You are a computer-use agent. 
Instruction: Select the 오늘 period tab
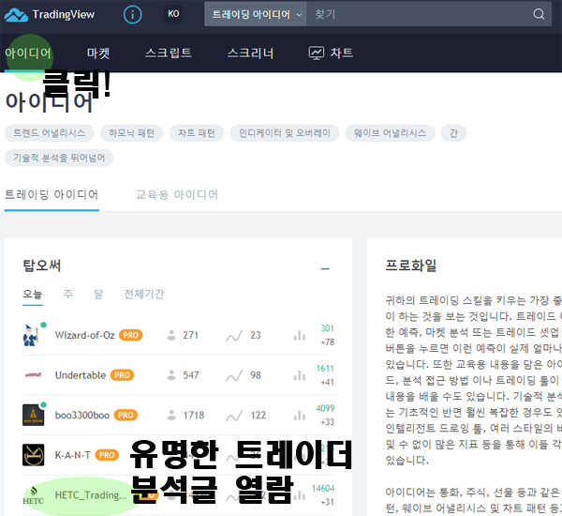pyautogui.click(x=33, y=294)
